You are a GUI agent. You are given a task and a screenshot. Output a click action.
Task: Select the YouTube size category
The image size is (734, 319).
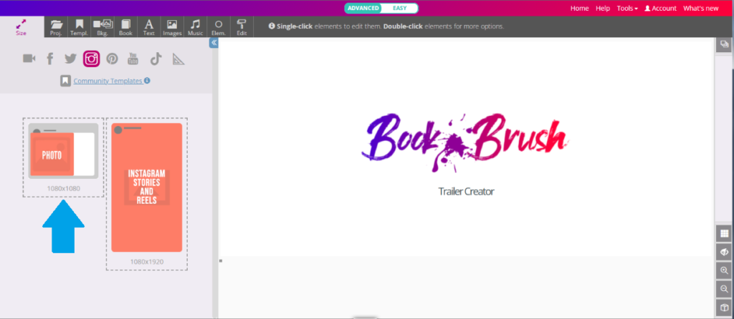tap(133, 59)
